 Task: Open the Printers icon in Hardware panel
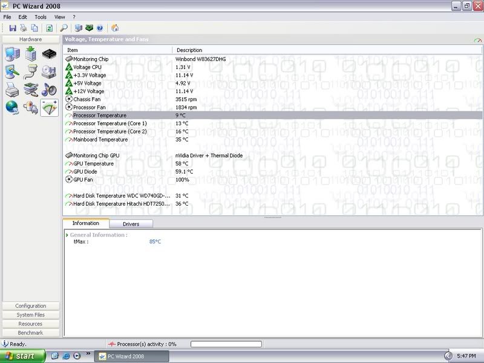pyautogui.click(x=12, y=90)
